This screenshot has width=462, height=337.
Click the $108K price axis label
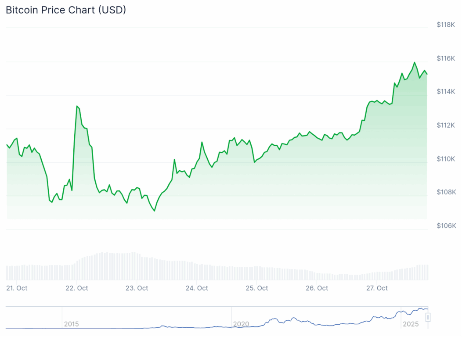(x=446, y=192)
